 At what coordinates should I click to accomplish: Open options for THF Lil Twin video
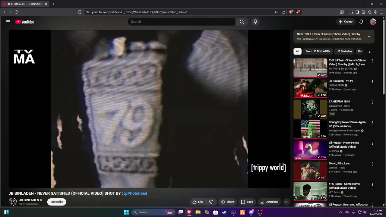coord(373,61)
